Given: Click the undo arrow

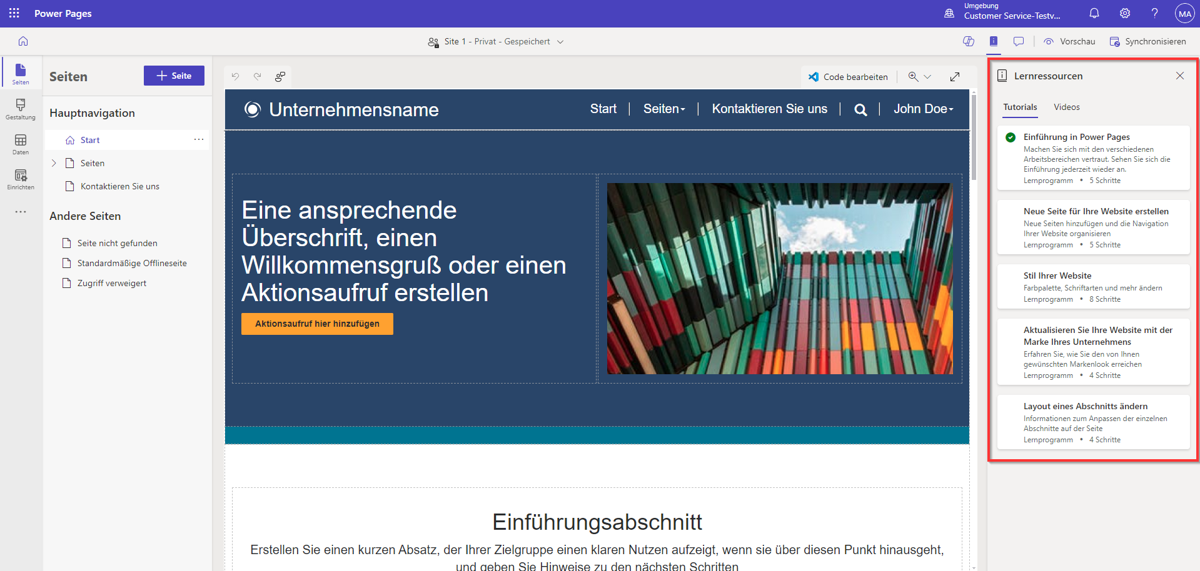Looking at the screenshot, I should [x=235, y=76].
